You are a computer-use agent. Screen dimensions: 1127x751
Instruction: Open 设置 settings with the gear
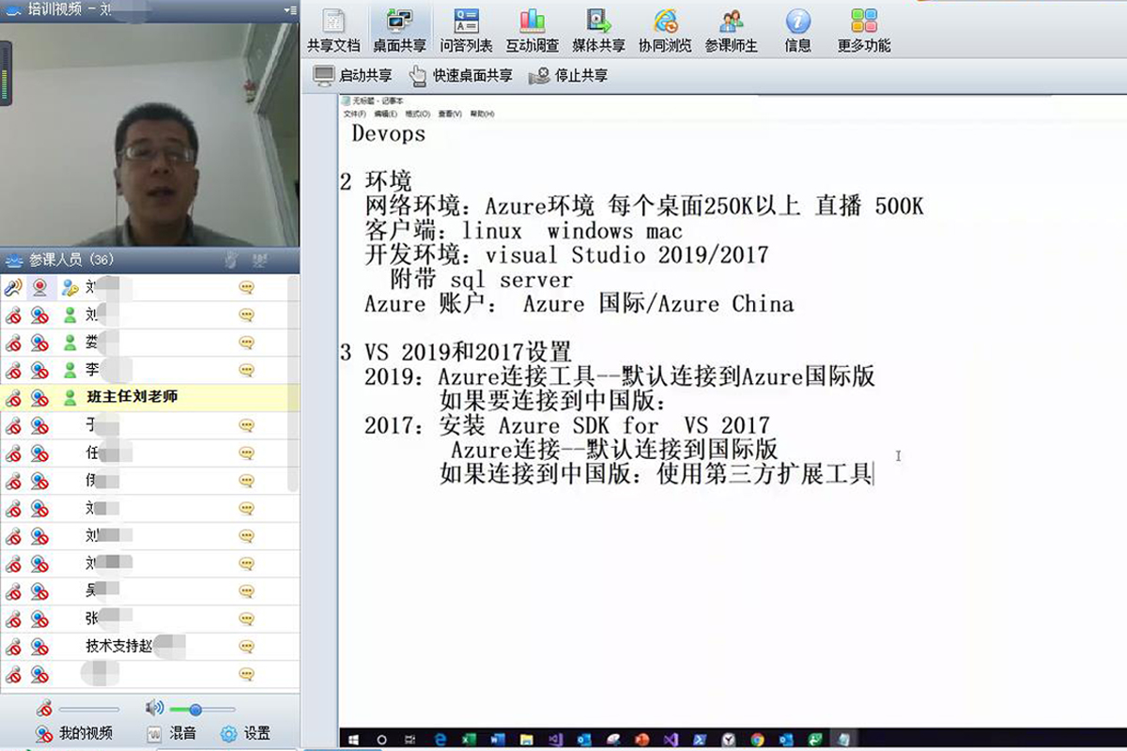tap(245, 733)
